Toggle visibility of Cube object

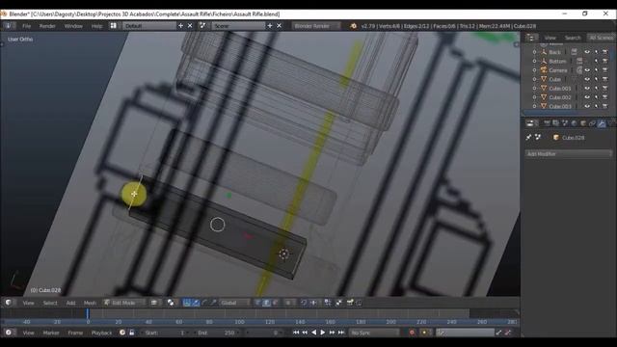click(587, 79)
